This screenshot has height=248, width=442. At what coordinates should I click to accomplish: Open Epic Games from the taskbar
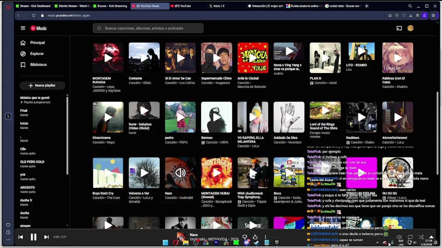click(277, 243)
